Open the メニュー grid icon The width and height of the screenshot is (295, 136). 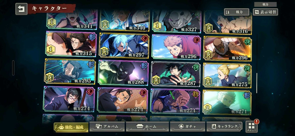(x=252, y=127)
